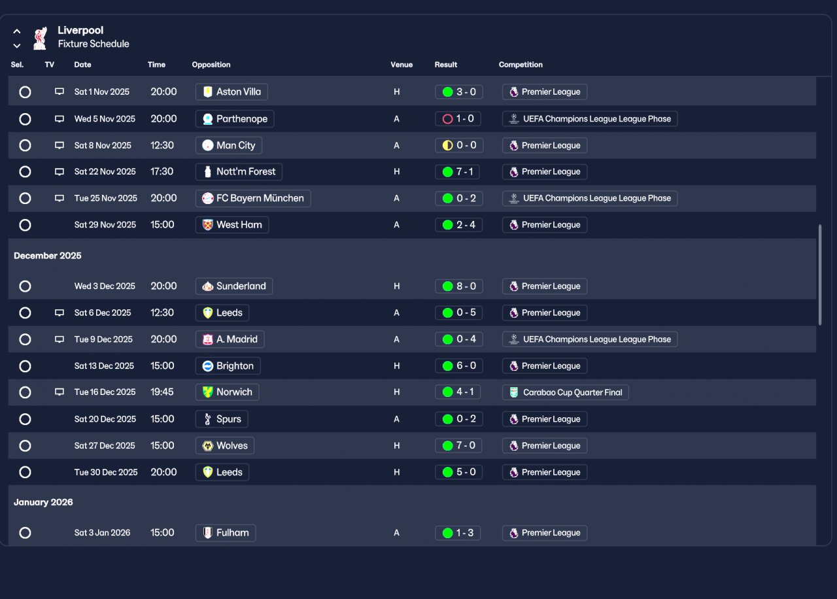This screenshot has width=837, height=599.
Task: Select the Aston Villa fixture radio button
Action: click(25, 92)
